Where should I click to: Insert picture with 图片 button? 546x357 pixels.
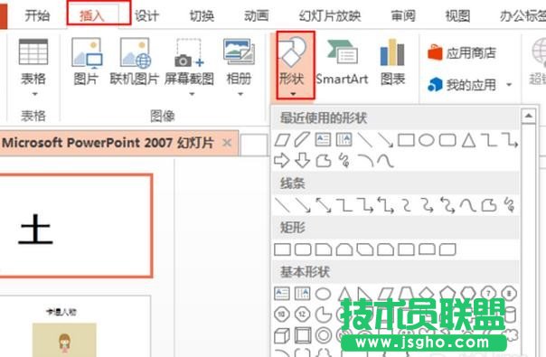(x=87, y=61)
